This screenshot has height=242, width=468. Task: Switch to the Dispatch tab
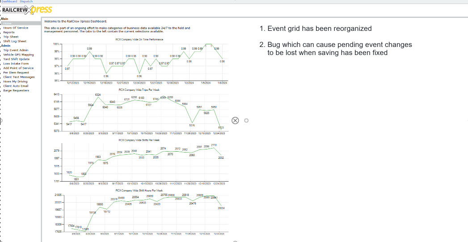[26, 1]
